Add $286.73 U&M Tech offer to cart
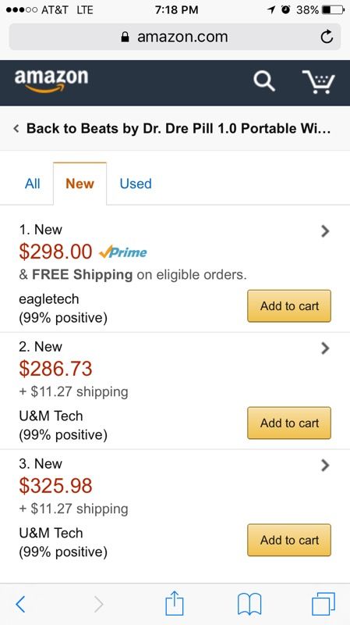 coord(289,423)
